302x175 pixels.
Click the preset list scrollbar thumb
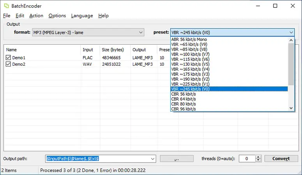(291, 64)
